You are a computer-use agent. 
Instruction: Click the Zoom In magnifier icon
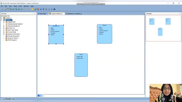click(x=44, y=9)
